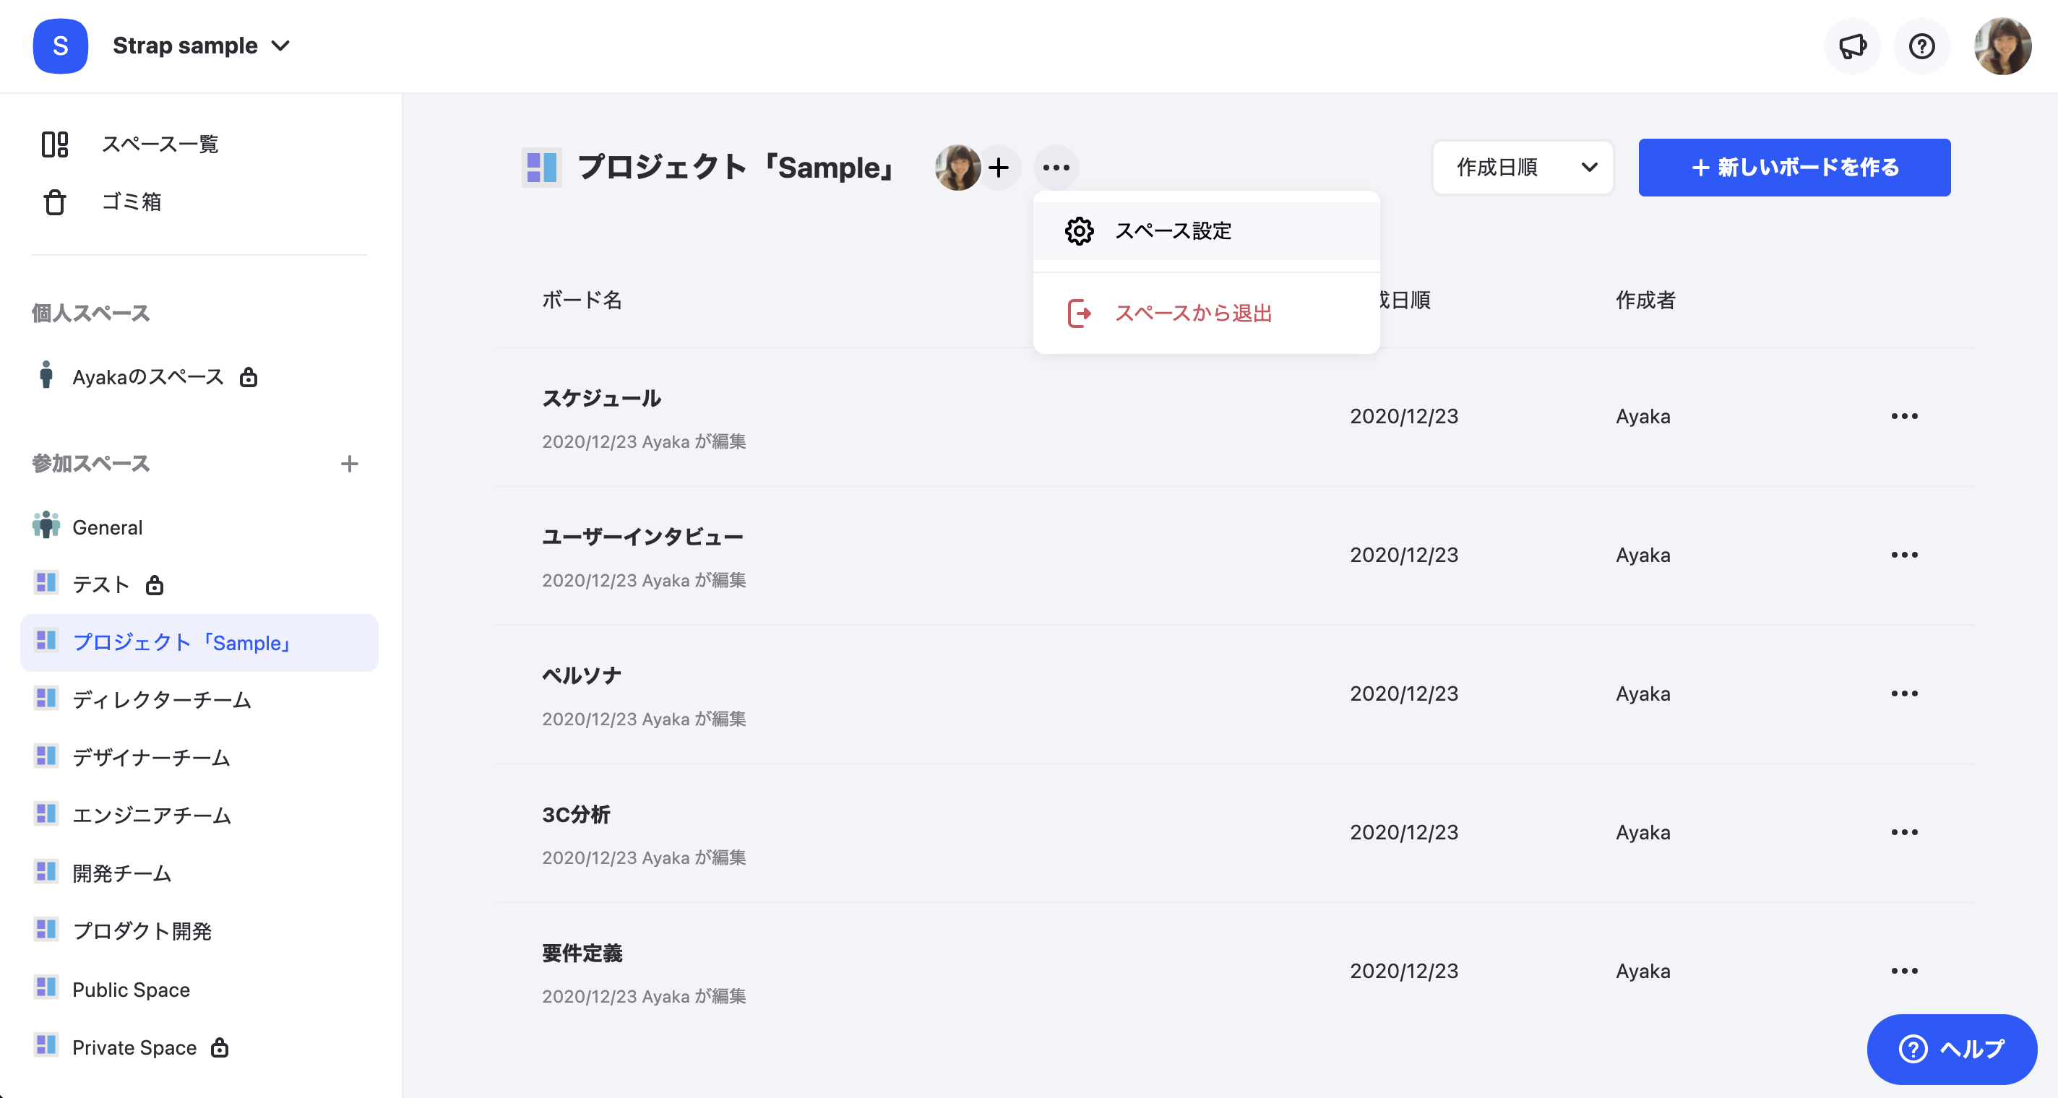Open the three-dot menu for the 3C分析 board

click(x=1904, y=832)
